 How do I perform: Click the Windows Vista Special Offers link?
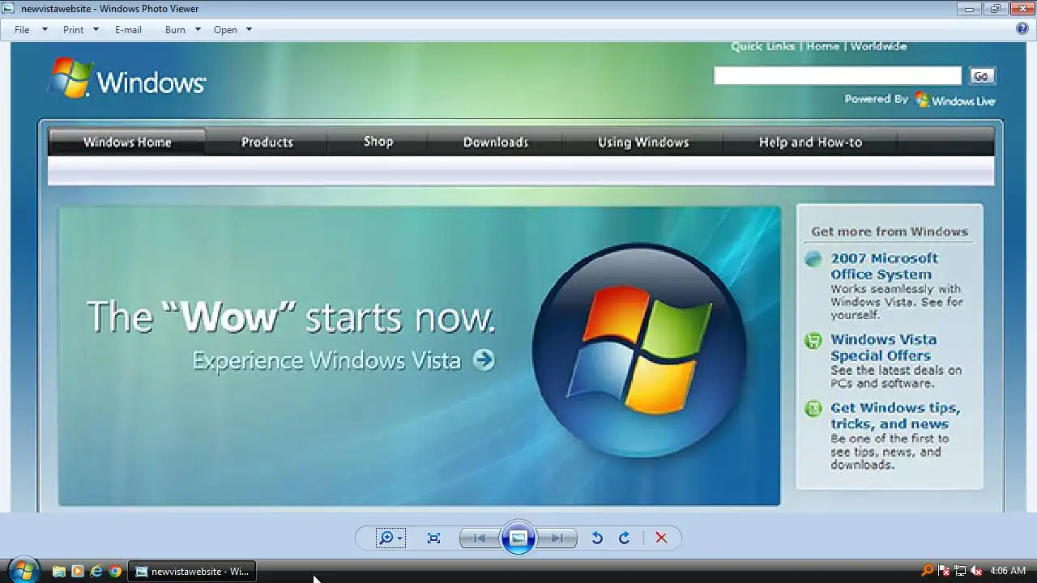883,347
